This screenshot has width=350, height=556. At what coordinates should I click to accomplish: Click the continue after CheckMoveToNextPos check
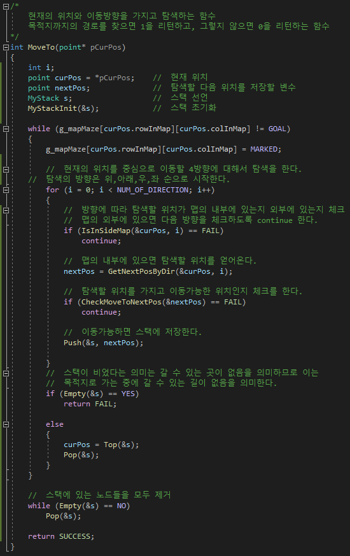pyautogui.click(x=101, y=313)
